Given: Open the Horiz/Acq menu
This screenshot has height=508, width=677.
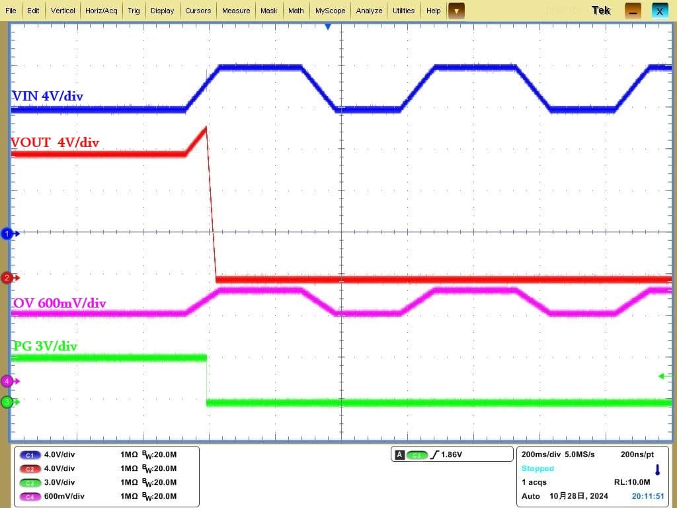Looking at the screenshot, I should [x=101, y=11].
